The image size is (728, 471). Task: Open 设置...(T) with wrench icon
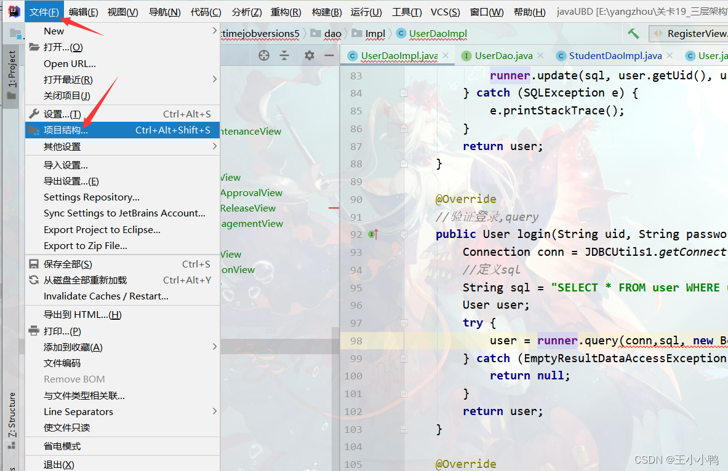click(122, 114)
